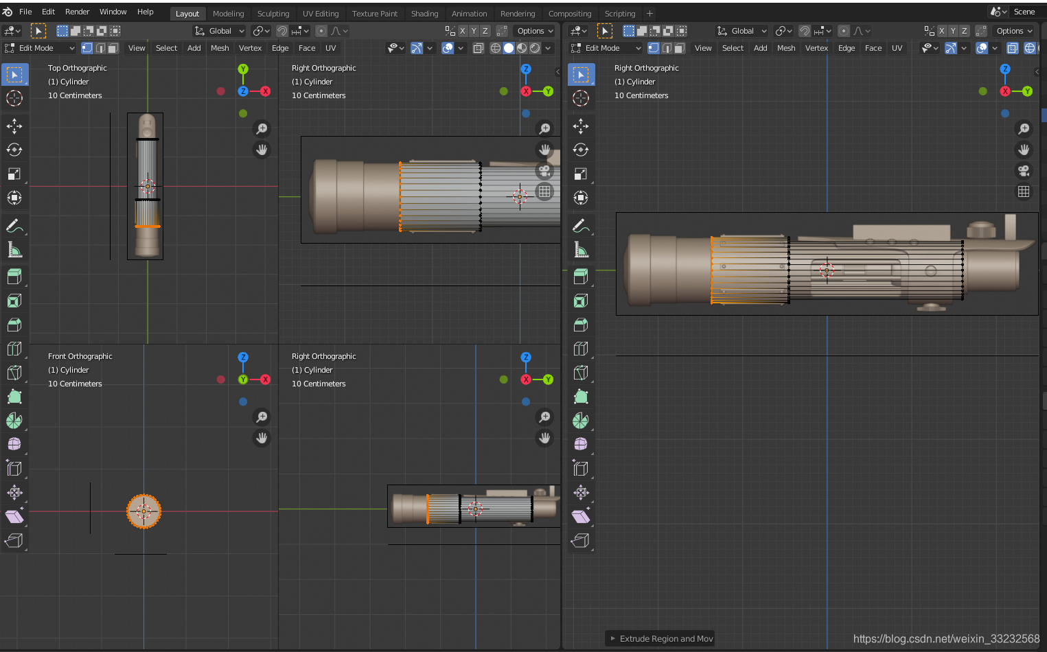Activate the Spin tool in left toolbar
This screenshot has width=1047, height=652.
coord(14,421)
